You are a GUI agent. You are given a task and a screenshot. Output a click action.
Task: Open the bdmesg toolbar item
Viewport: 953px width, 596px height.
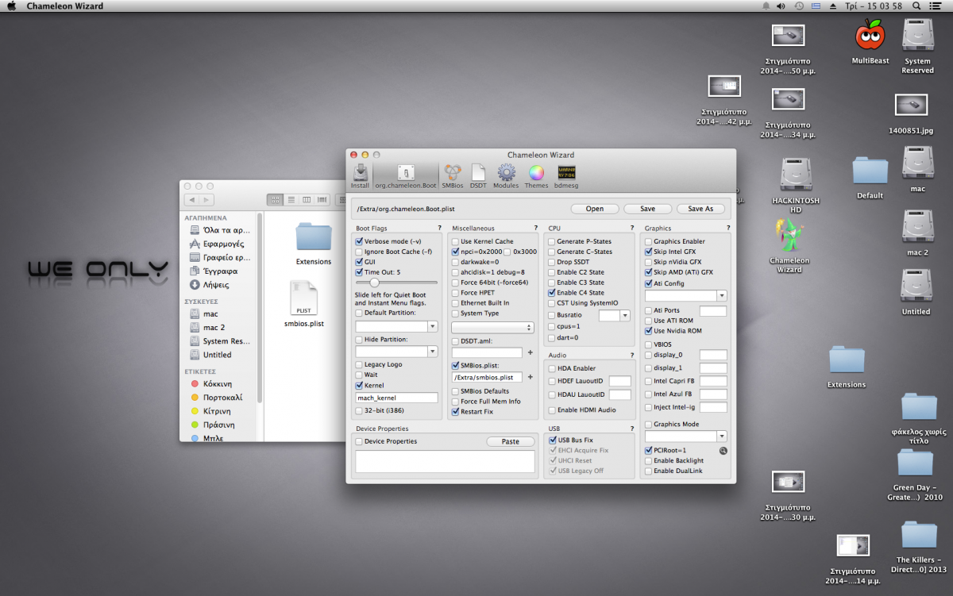click(x=566, y=176)
